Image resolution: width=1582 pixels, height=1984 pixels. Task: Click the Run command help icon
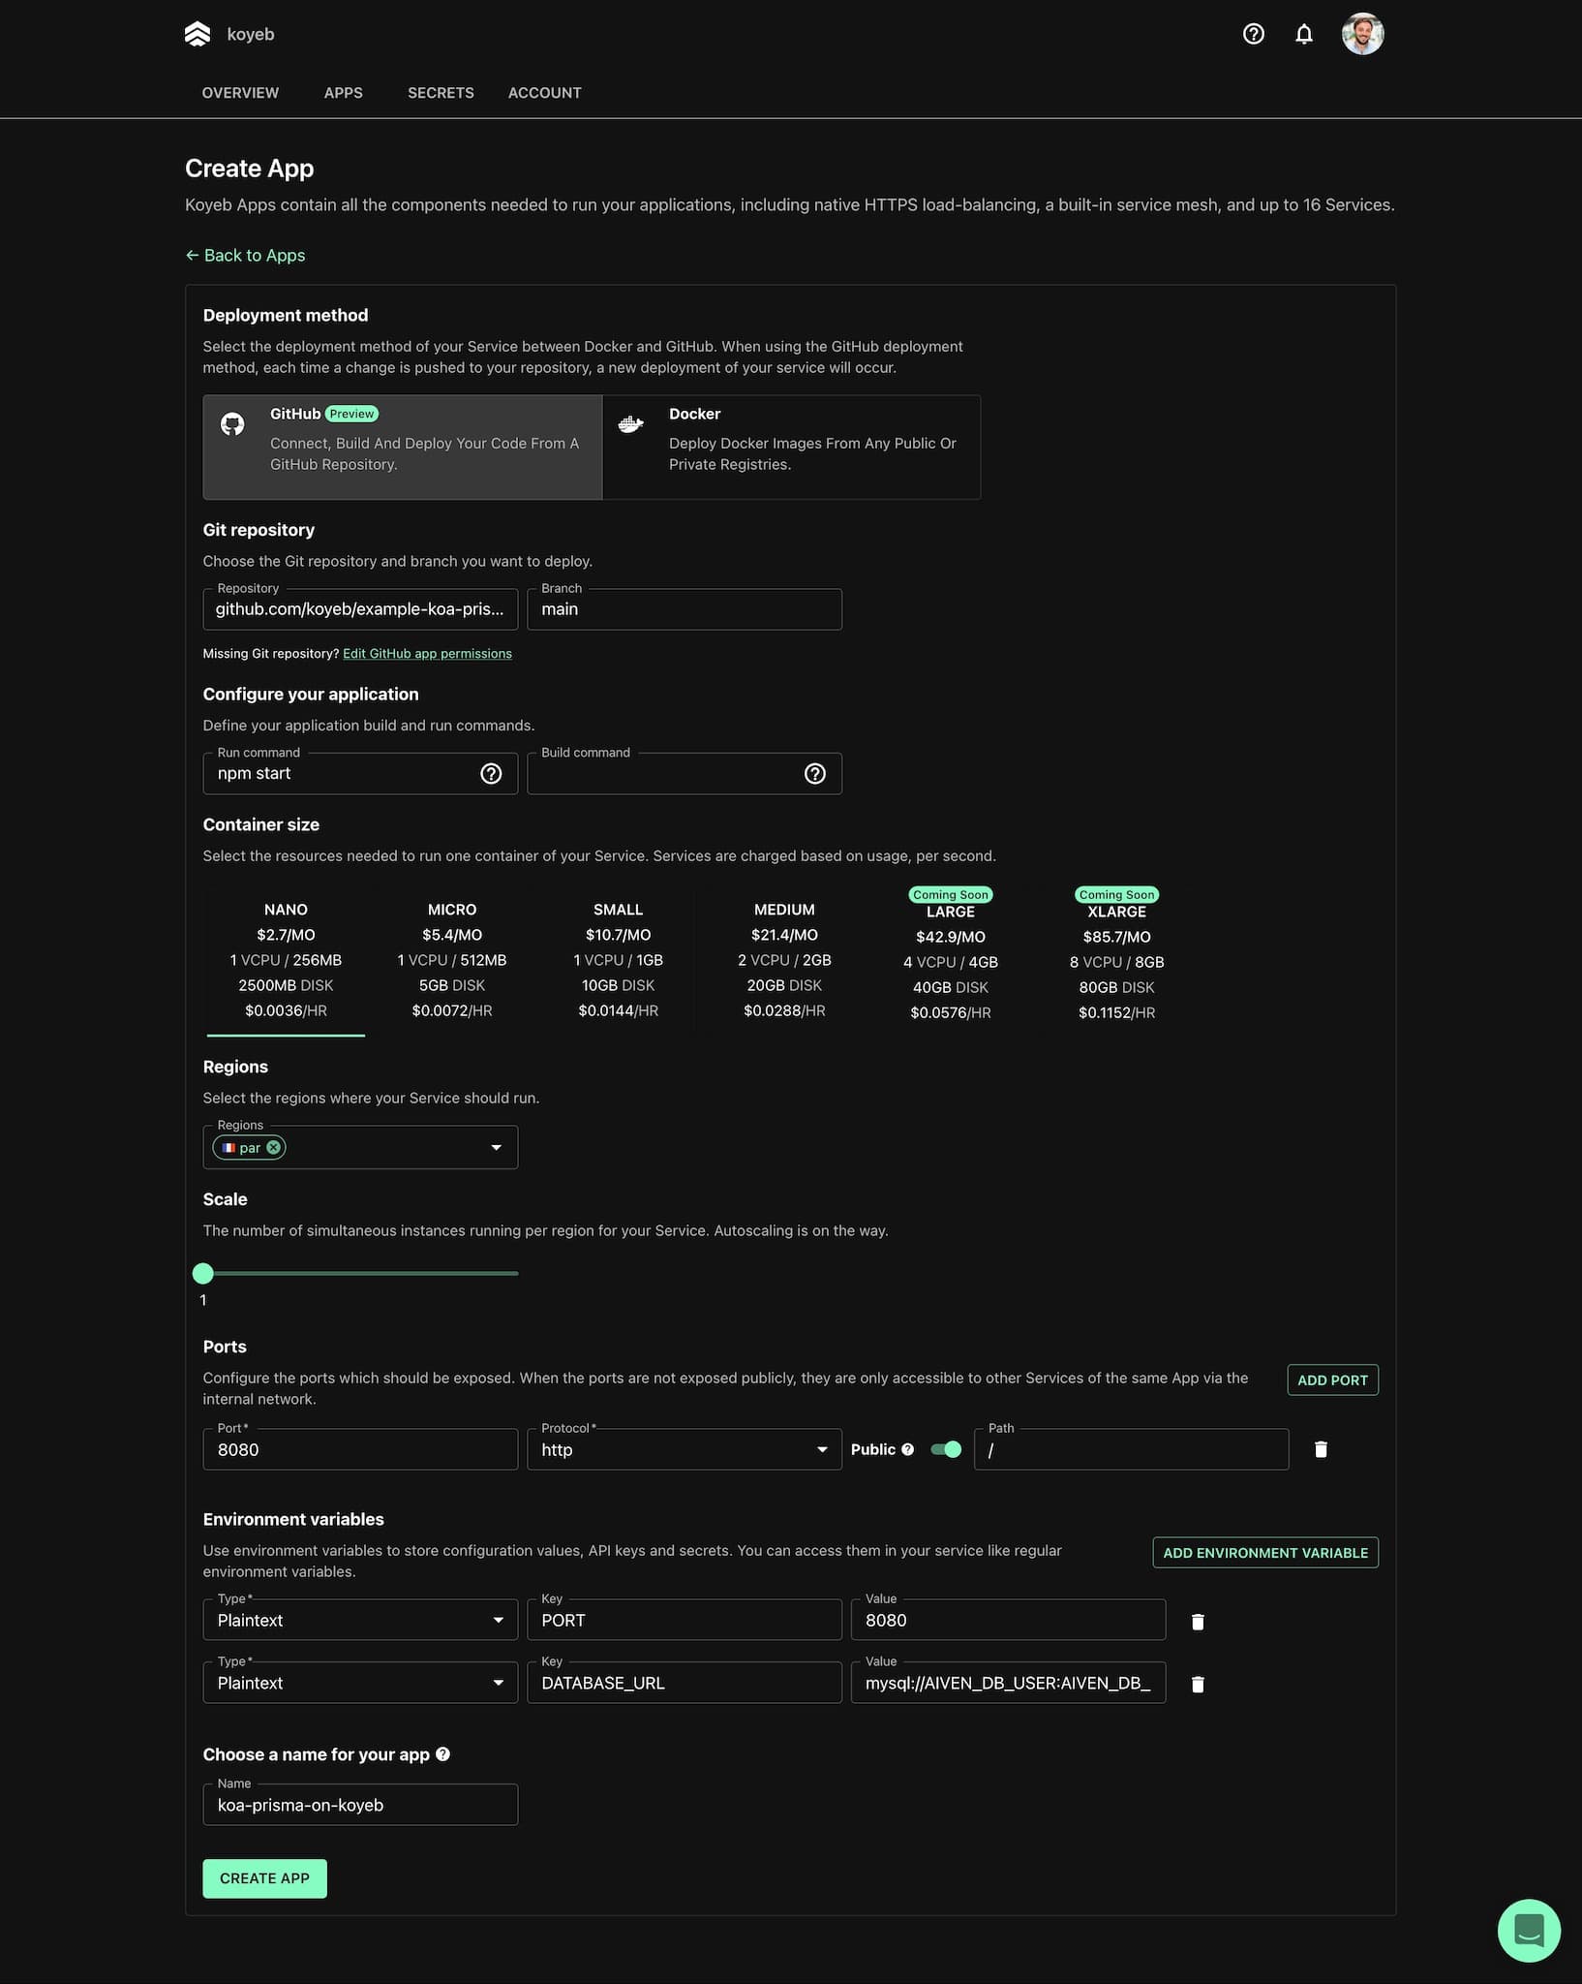pyautogui.click(x=491, y=774)
